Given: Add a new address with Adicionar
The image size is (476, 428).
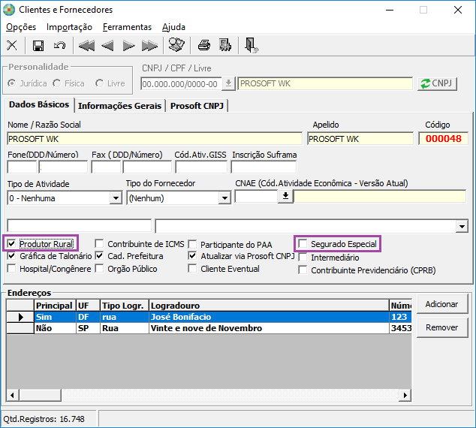Looking at the screenshot, I should pyautogui.click(x=442, y=304).
